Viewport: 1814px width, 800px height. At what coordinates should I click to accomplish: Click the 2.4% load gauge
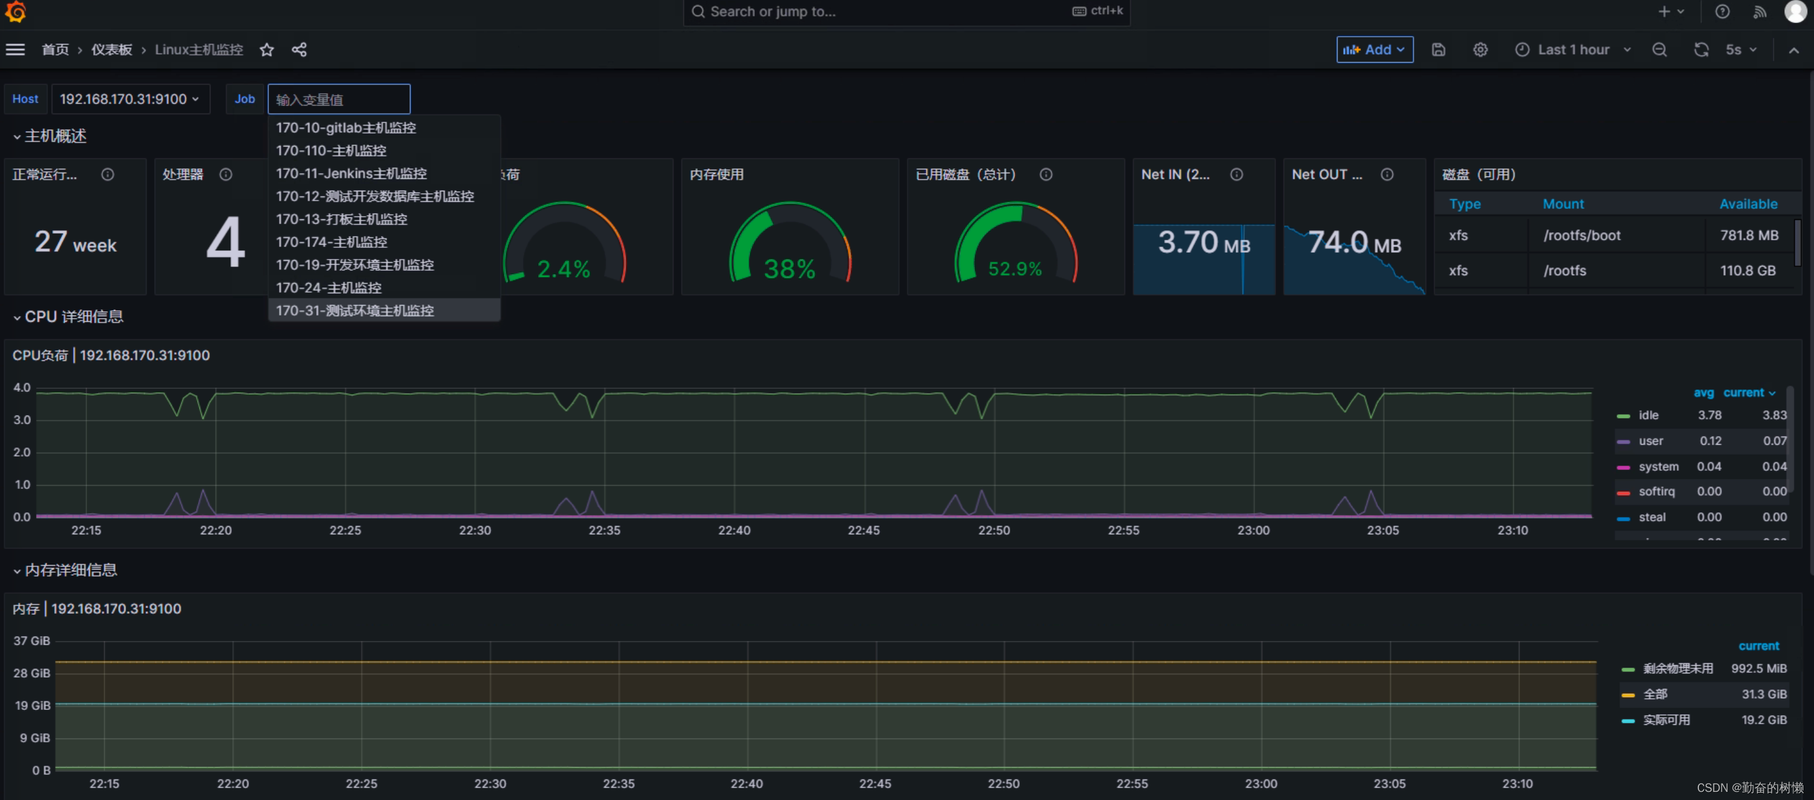click(x=564, y=243)
